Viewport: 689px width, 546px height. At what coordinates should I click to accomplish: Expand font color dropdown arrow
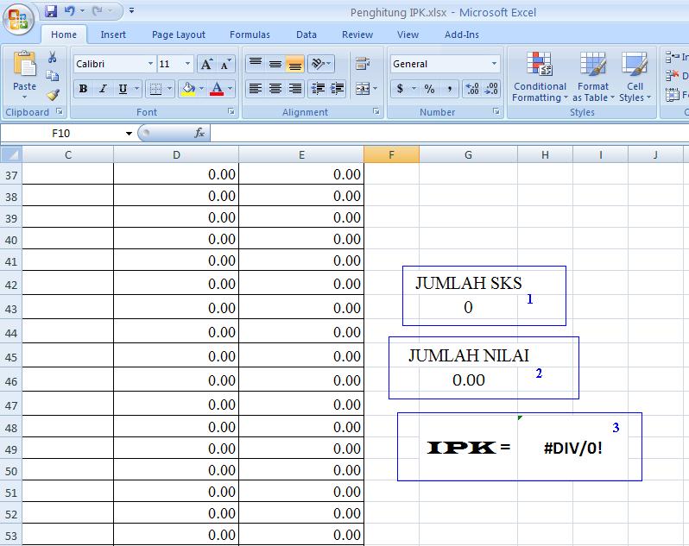pos(230,89)
